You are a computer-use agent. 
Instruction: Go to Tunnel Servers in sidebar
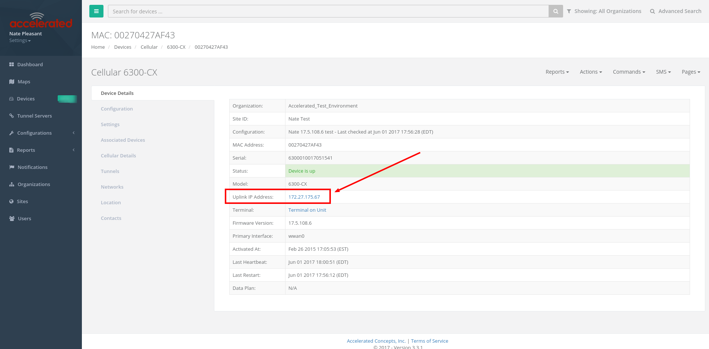pos(34,116)
